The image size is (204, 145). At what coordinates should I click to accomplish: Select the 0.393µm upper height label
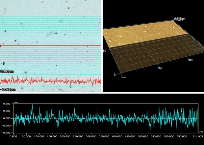click(x=7, y=71)
